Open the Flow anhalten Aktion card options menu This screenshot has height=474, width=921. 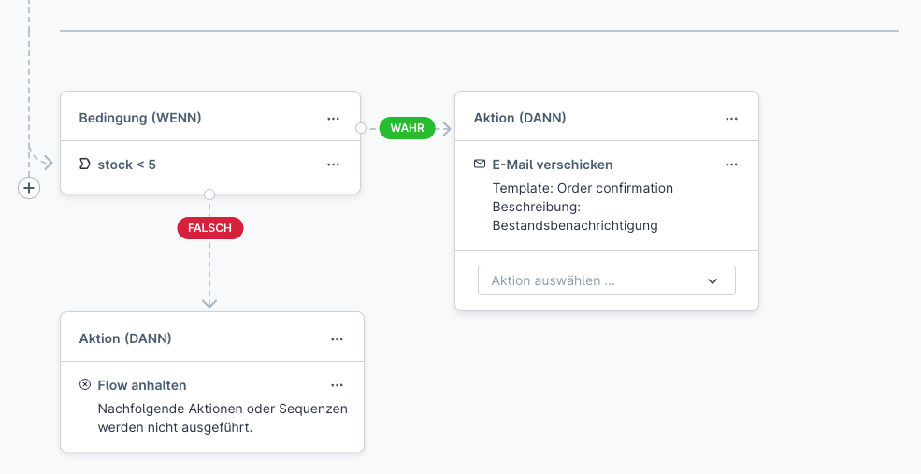tap(338, 339)
